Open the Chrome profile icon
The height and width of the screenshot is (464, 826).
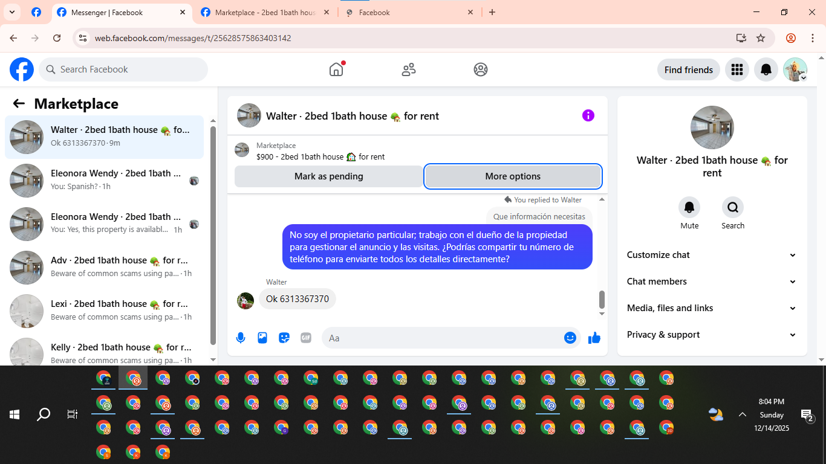(791, 38)
